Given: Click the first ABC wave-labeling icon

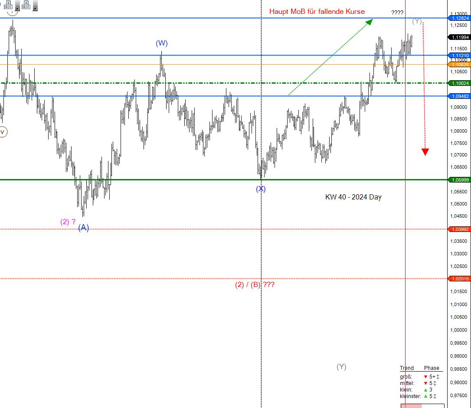Looking at the screenshot, I should 8,5.
